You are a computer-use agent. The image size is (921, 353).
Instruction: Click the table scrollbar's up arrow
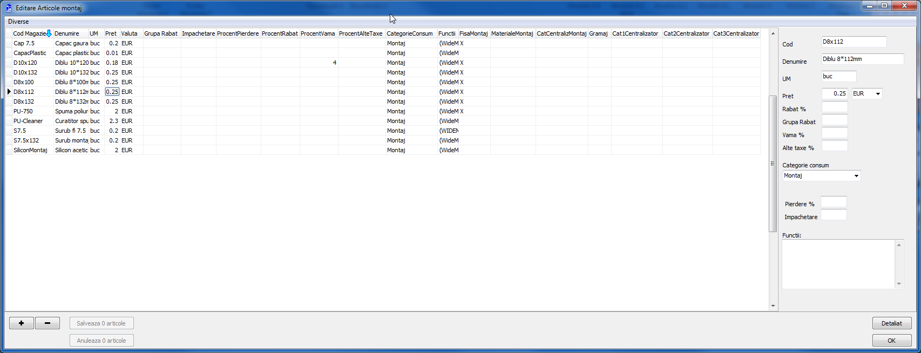(x=773, y=33)
